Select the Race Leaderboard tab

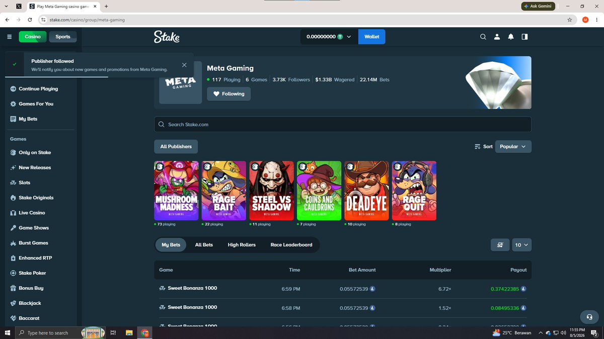point(291,245)
